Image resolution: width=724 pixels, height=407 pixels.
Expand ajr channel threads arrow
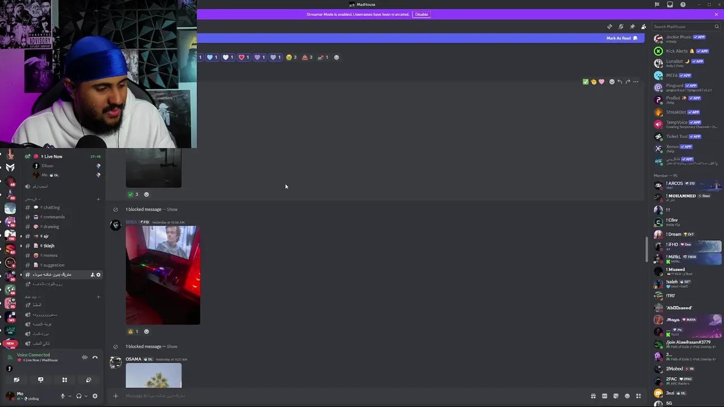[21, 236]
